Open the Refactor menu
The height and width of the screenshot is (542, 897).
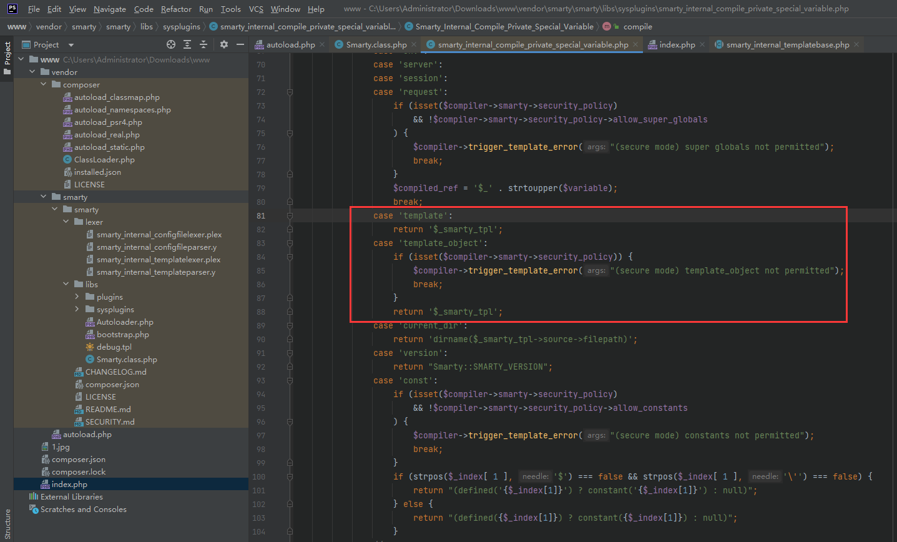point(176,9)
